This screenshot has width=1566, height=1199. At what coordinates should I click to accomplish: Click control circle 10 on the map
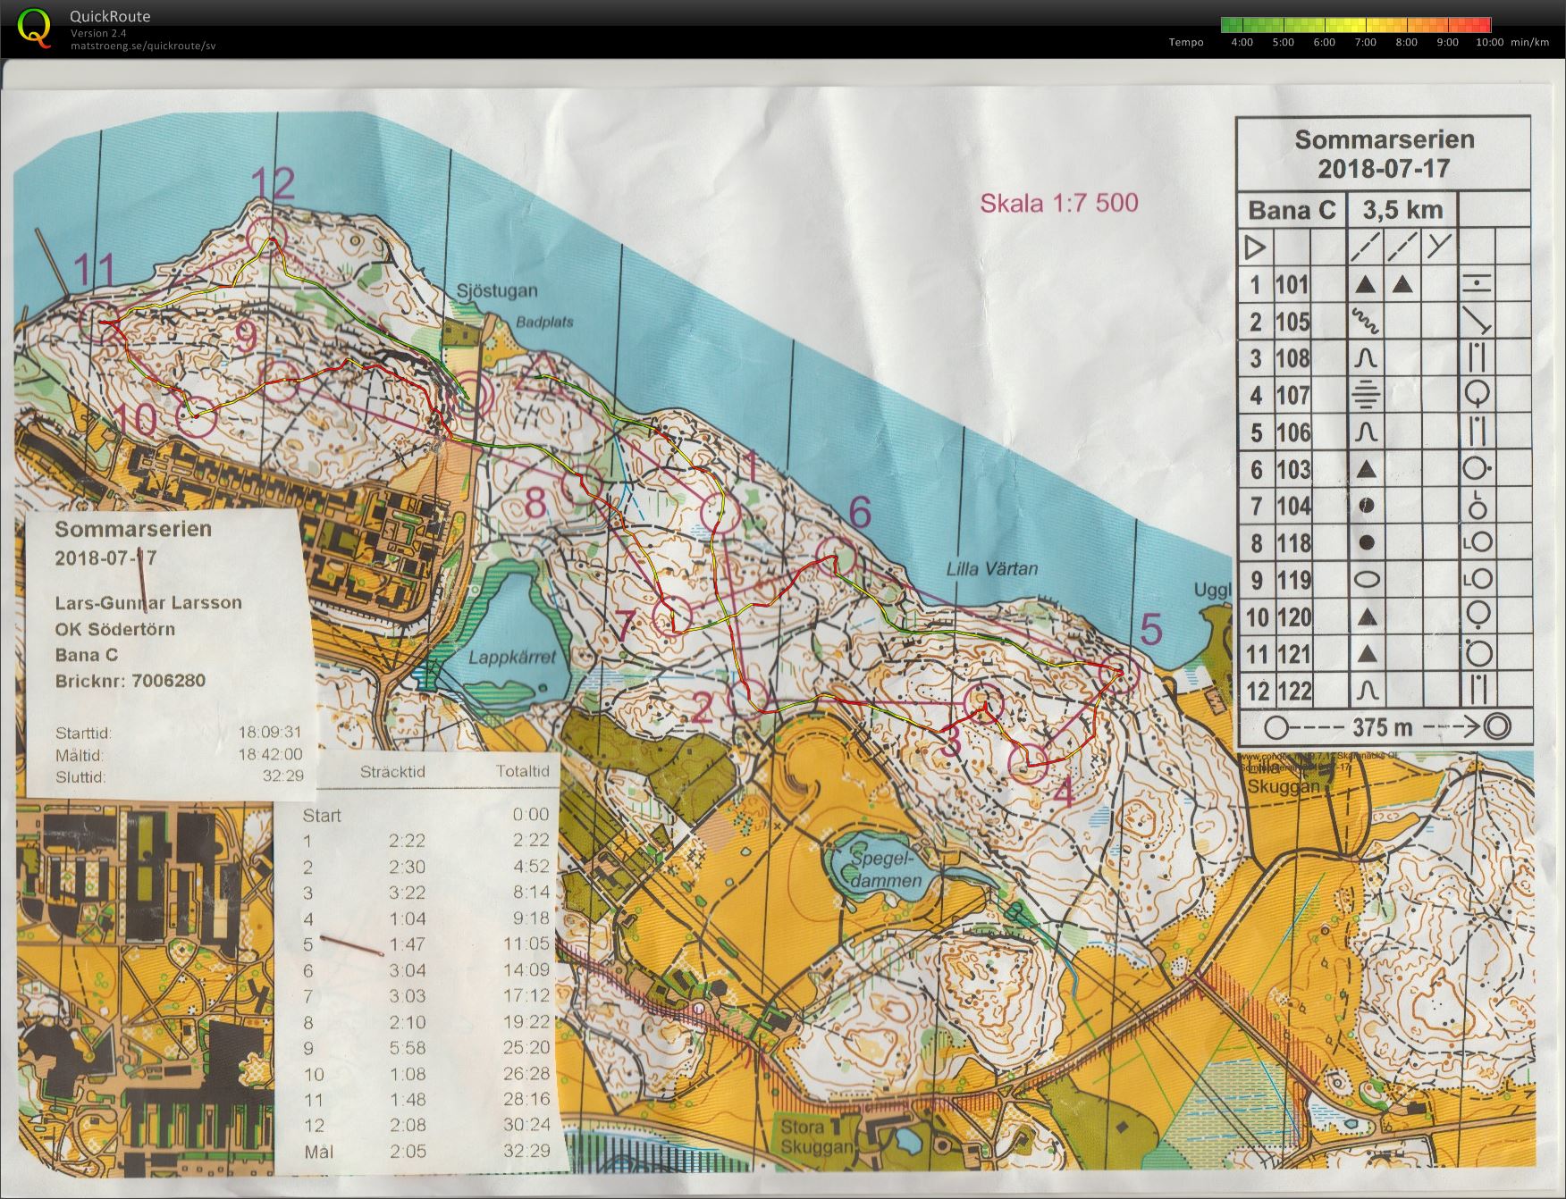[x=198, y=417]
